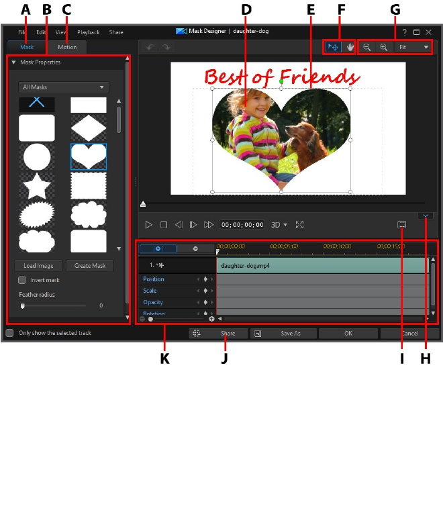Enable the Invert mask checkbox

(x=22, y=280)
